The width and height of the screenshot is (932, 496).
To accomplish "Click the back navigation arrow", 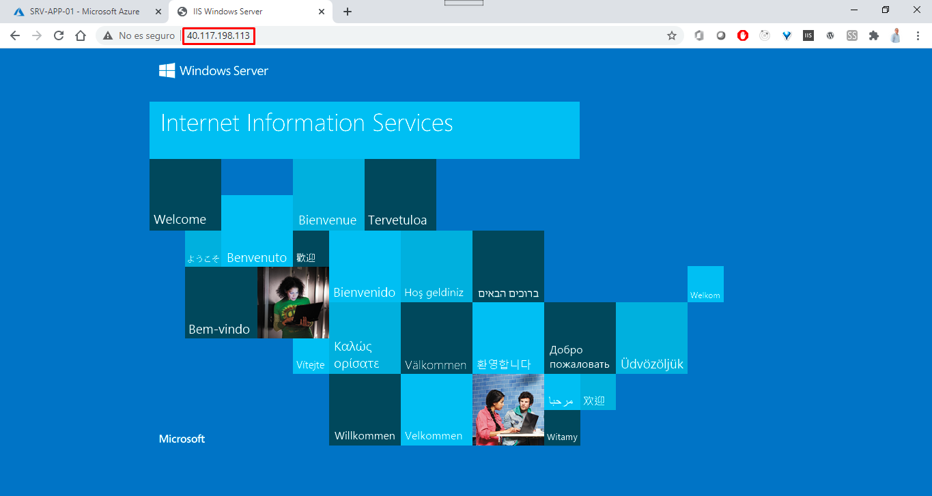I will [x=14, y=35].
